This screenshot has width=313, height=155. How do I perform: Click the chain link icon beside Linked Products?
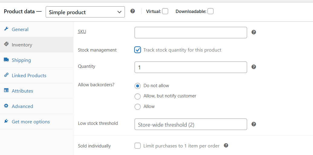point(6,75)
